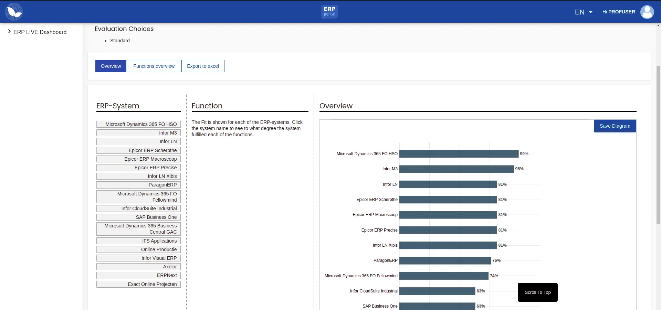
Task: Click the Scroll To Top button
Action: 537,292
